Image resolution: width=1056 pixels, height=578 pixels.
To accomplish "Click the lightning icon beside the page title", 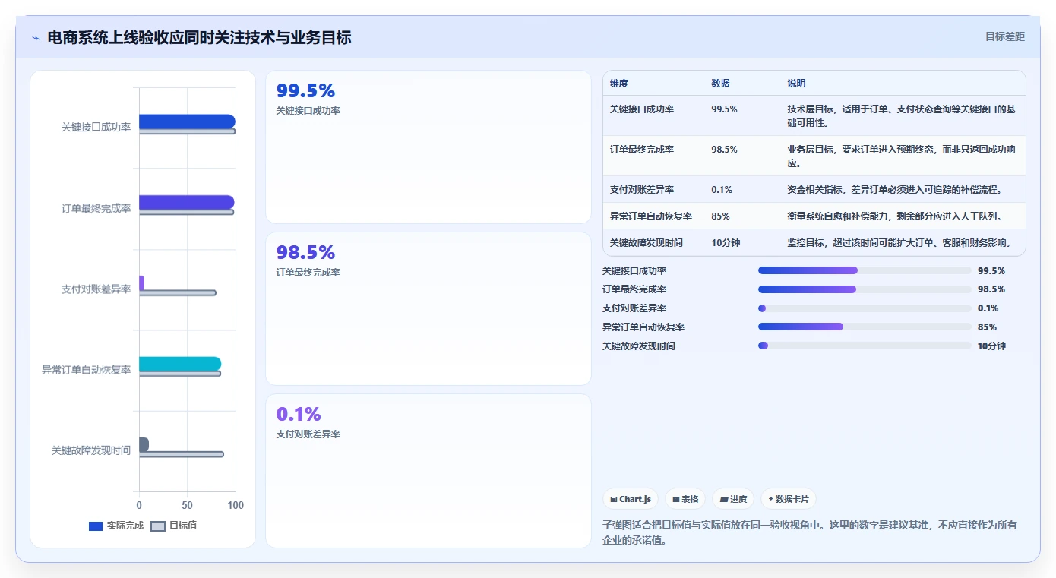I will (36, 38).
